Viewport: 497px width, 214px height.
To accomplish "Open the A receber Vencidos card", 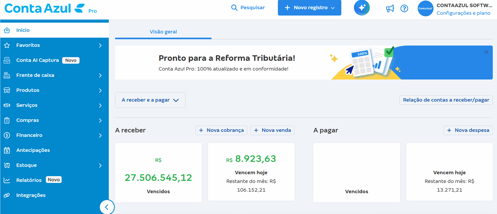I will tap(158, 173).
